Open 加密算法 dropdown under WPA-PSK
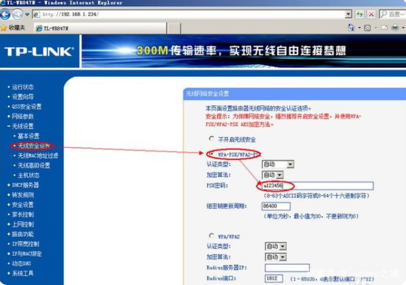The height and width of the screenshot is (285, 406). 272,175
